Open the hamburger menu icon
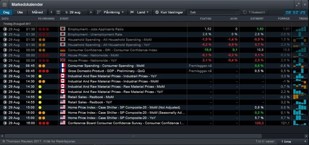Image resolution: width=309 pixels, height=145 pixels. click(4, 4)
